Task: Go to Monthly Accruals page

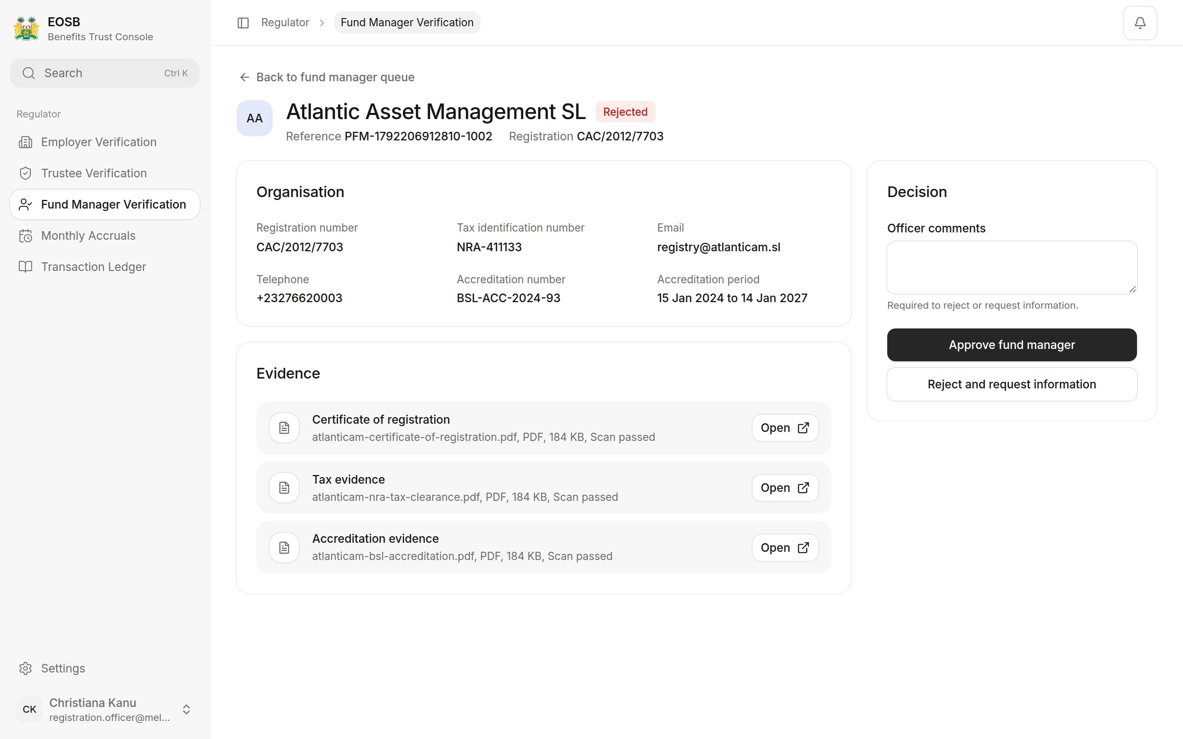Action: [x=105, y=236]
